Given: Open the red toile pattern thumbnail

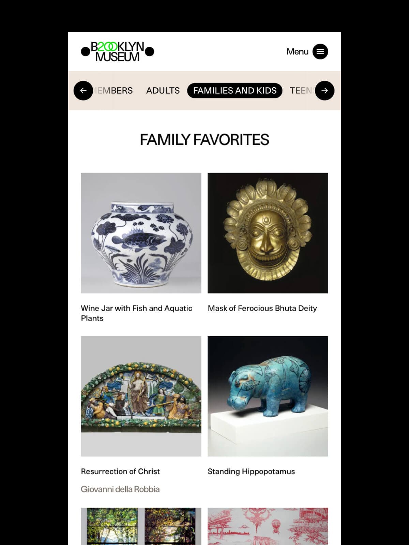Looking at the screenshot, I should click(x=268, y=526).
